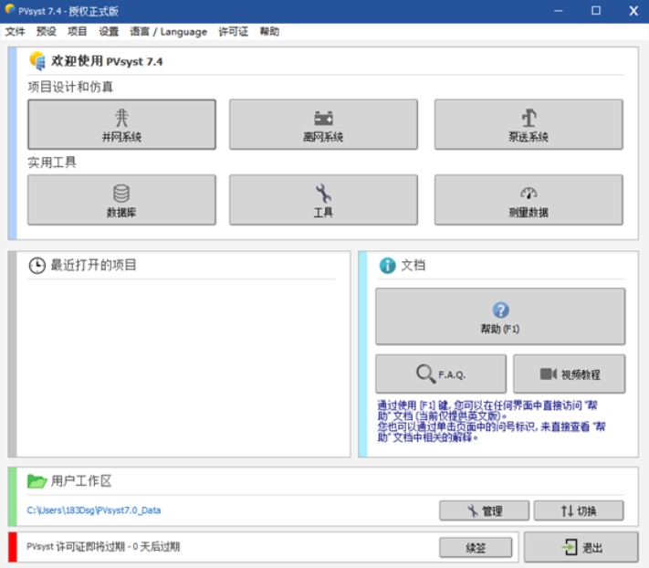Click the blue F1 help description text

[x=491, y=421]
